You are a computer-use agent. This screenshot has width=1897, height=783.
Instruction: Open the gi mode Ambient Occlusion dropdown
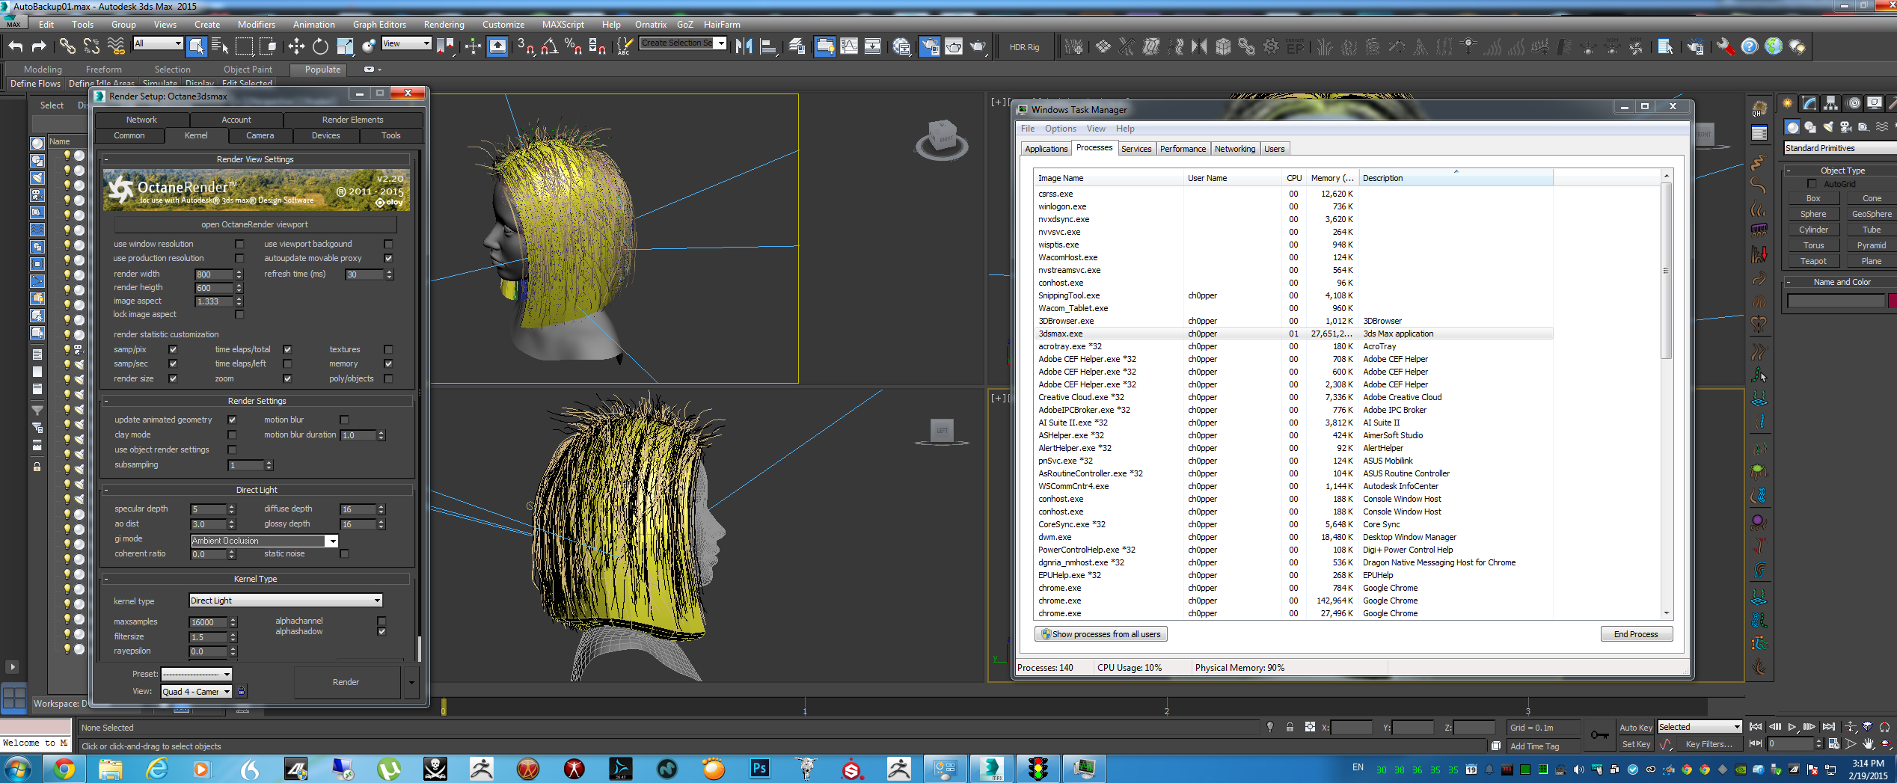pos(264,541)
